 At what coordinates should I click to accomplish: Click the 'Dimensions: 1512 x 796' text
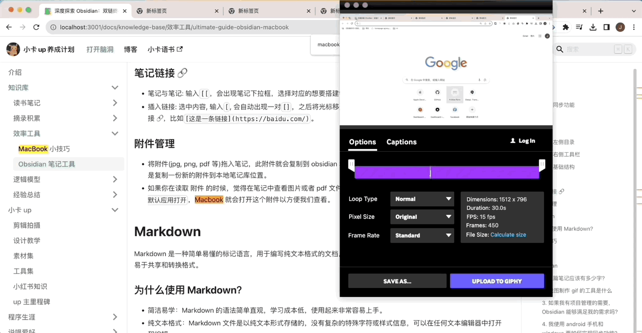point(496,199)
